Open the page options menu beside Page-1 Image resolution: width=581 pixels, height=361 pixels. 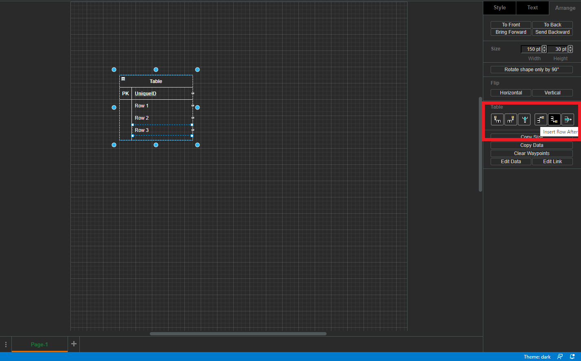pyautogui.click(x=6, y=344)
